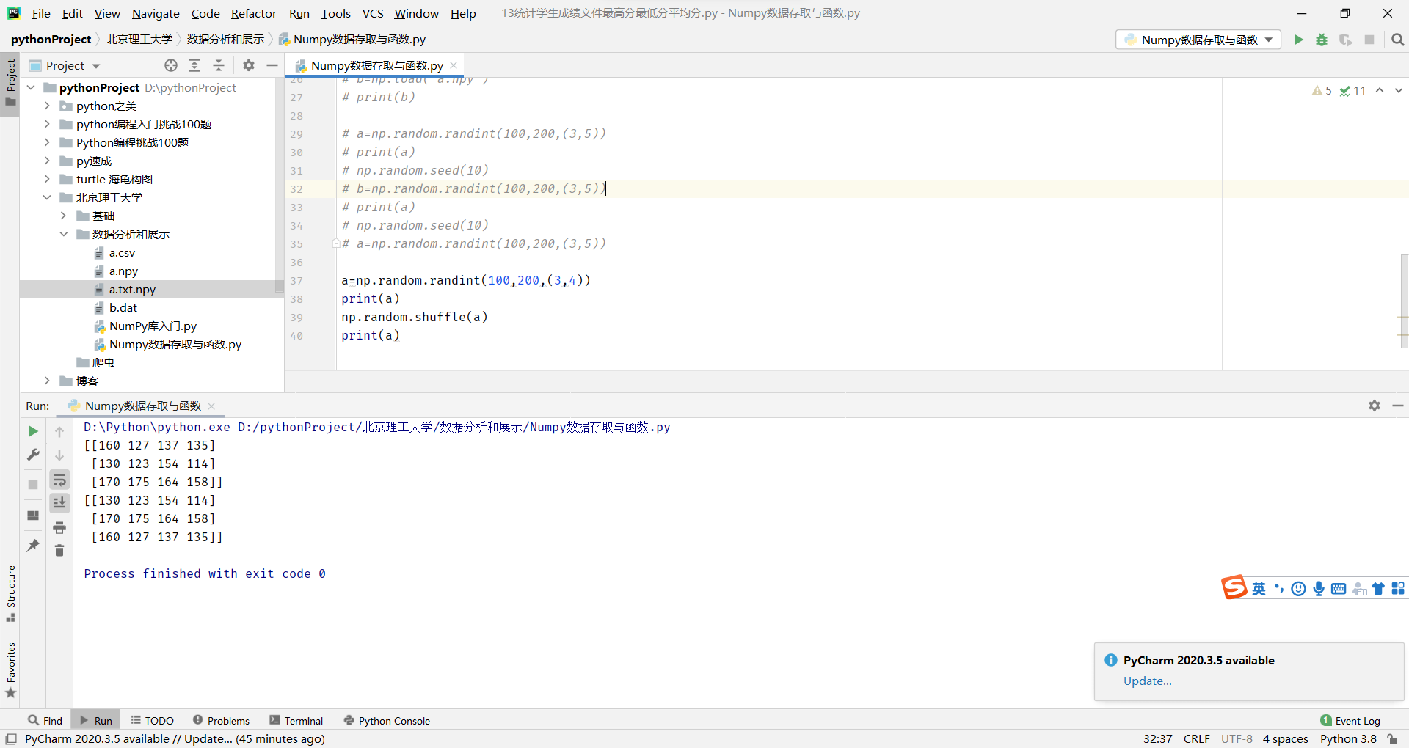Screen dimensions: 1409x748
Task: Open the Problems tool window tab
Action: point(221,721)
